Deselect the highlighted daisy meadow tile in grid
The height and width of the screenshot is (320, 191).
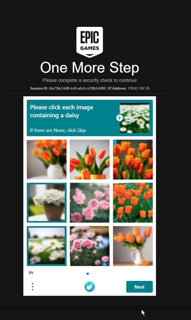pos(46,246)
